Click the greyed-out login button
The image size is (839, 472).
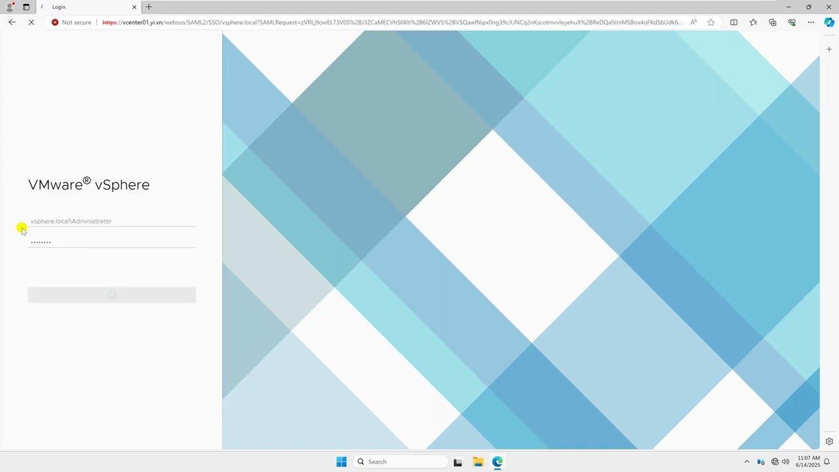pos(111,295)
